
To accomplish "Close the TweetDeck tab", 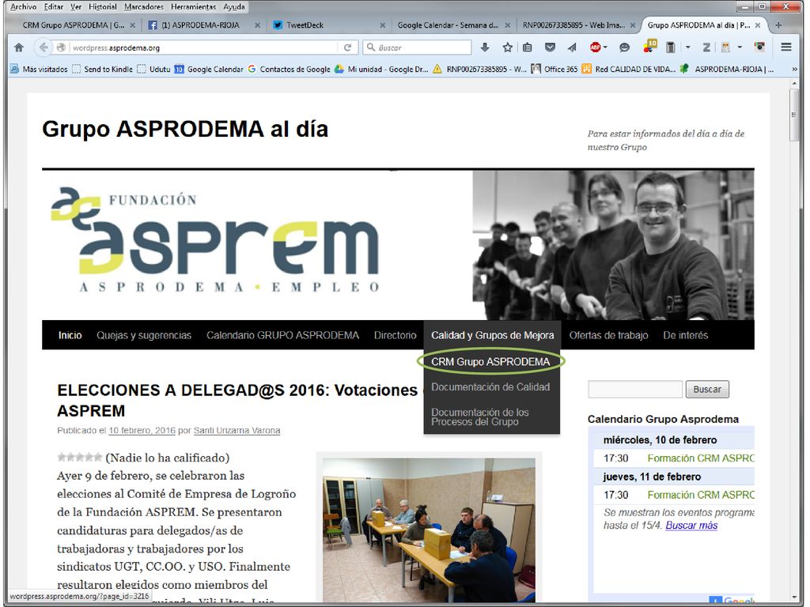I will coord(382,25).
